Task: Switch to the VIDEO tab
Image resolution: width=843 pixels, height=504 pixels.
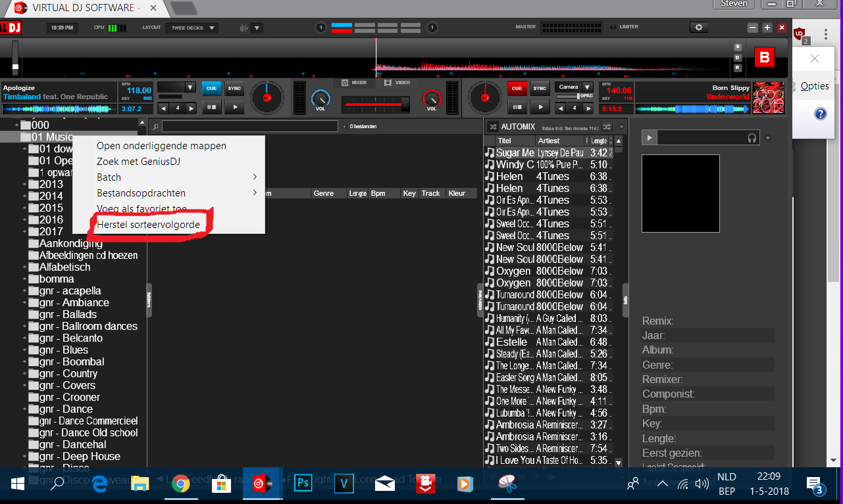Action: (397, 83)
